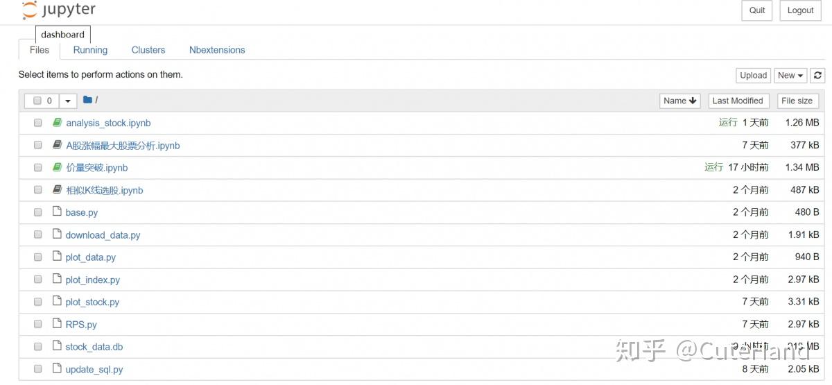The width and height of the screenshot is (832, 385).
Task: Sort the file list by Name
Action: tap(679, 101)
